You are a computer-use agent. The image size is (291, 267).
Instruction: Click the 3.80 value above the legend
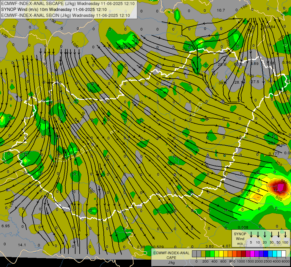click(210, 246)
